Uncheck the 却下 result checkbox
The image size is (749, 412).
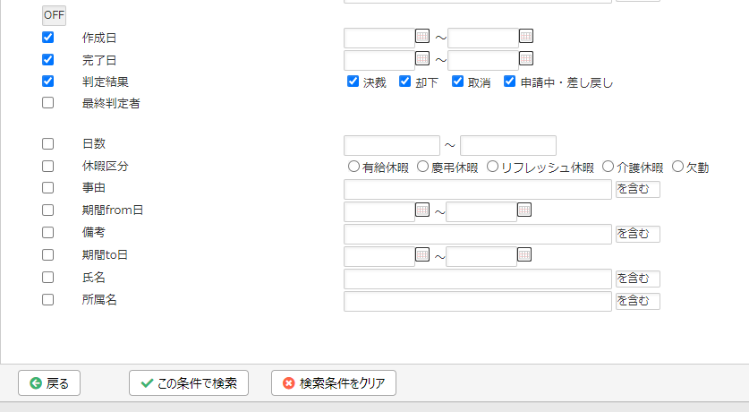(x=405, y=82)
